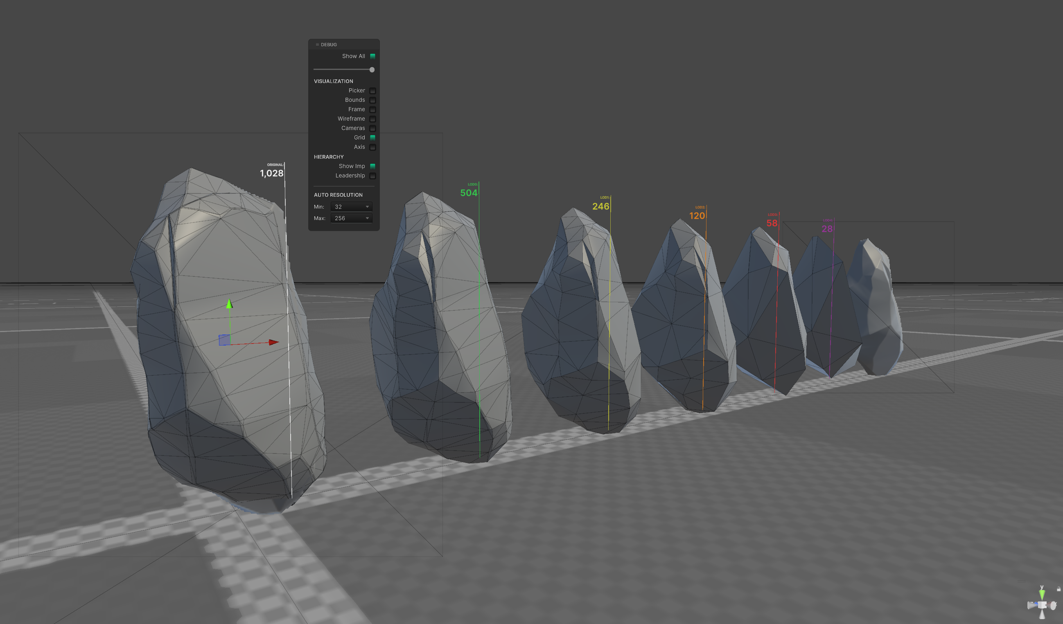Click the ORIGINAL 1,028 triangle count label
The width and height of the screenshot is (1063, 624).
272,173
